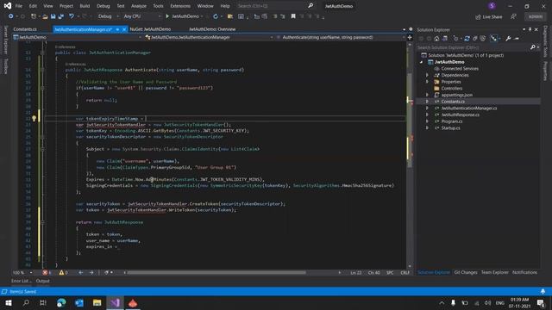Switch to JwtAuthDemo: Overview tab

click(212, 29)
